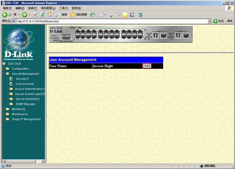Screen dimensions: 235x169
Task: Click the "User Account Management" title
Action: pos(73,60)
